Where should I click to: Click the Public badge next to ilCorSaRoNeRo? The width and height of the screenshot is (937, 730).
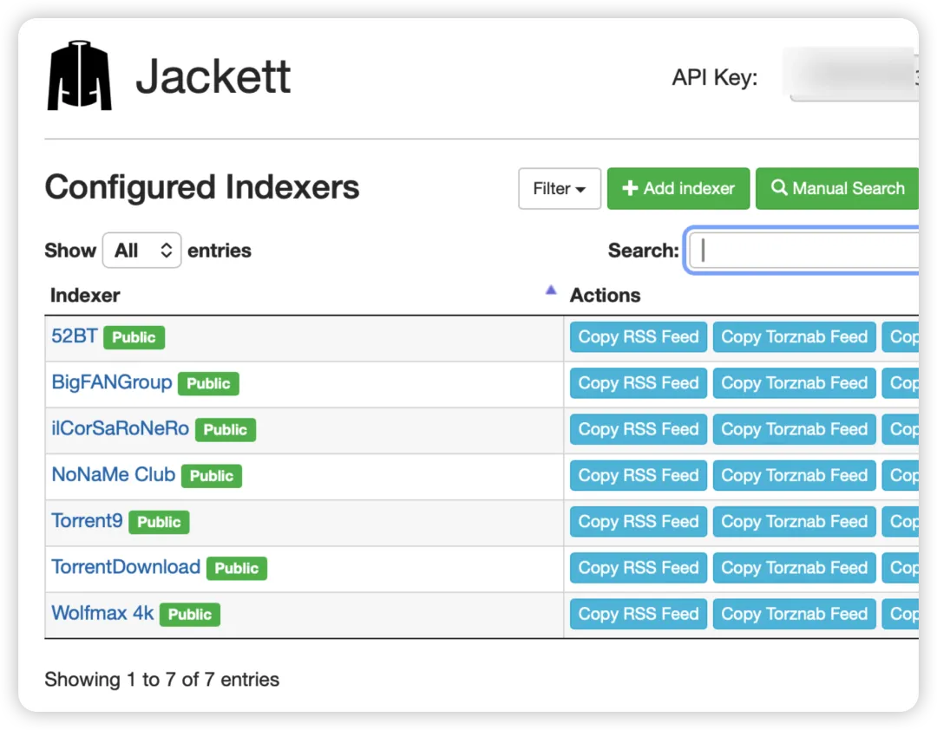(x=226, y=429)
